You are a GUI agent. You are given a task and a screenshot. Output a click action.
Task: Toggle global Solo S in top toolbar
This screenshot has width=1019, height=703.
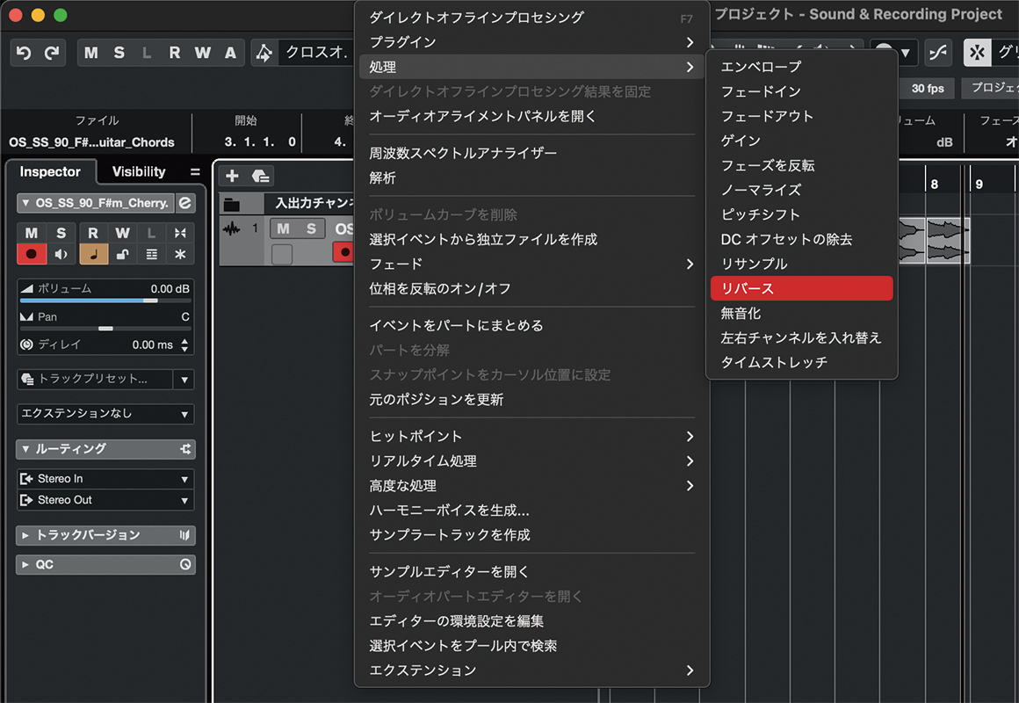tap(119, 53)
